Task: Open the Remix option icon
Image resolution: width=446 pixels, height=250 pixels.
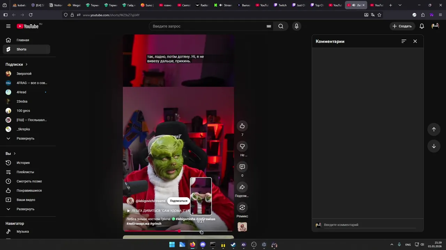Action: point(242,207)
